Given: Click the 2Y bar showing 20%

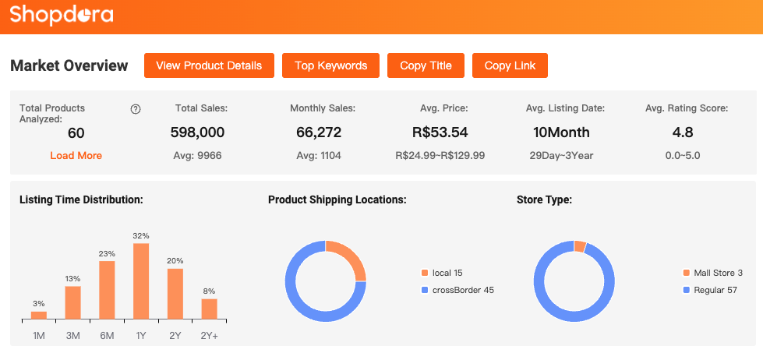Looking at the screenshot, I should 175,294.
